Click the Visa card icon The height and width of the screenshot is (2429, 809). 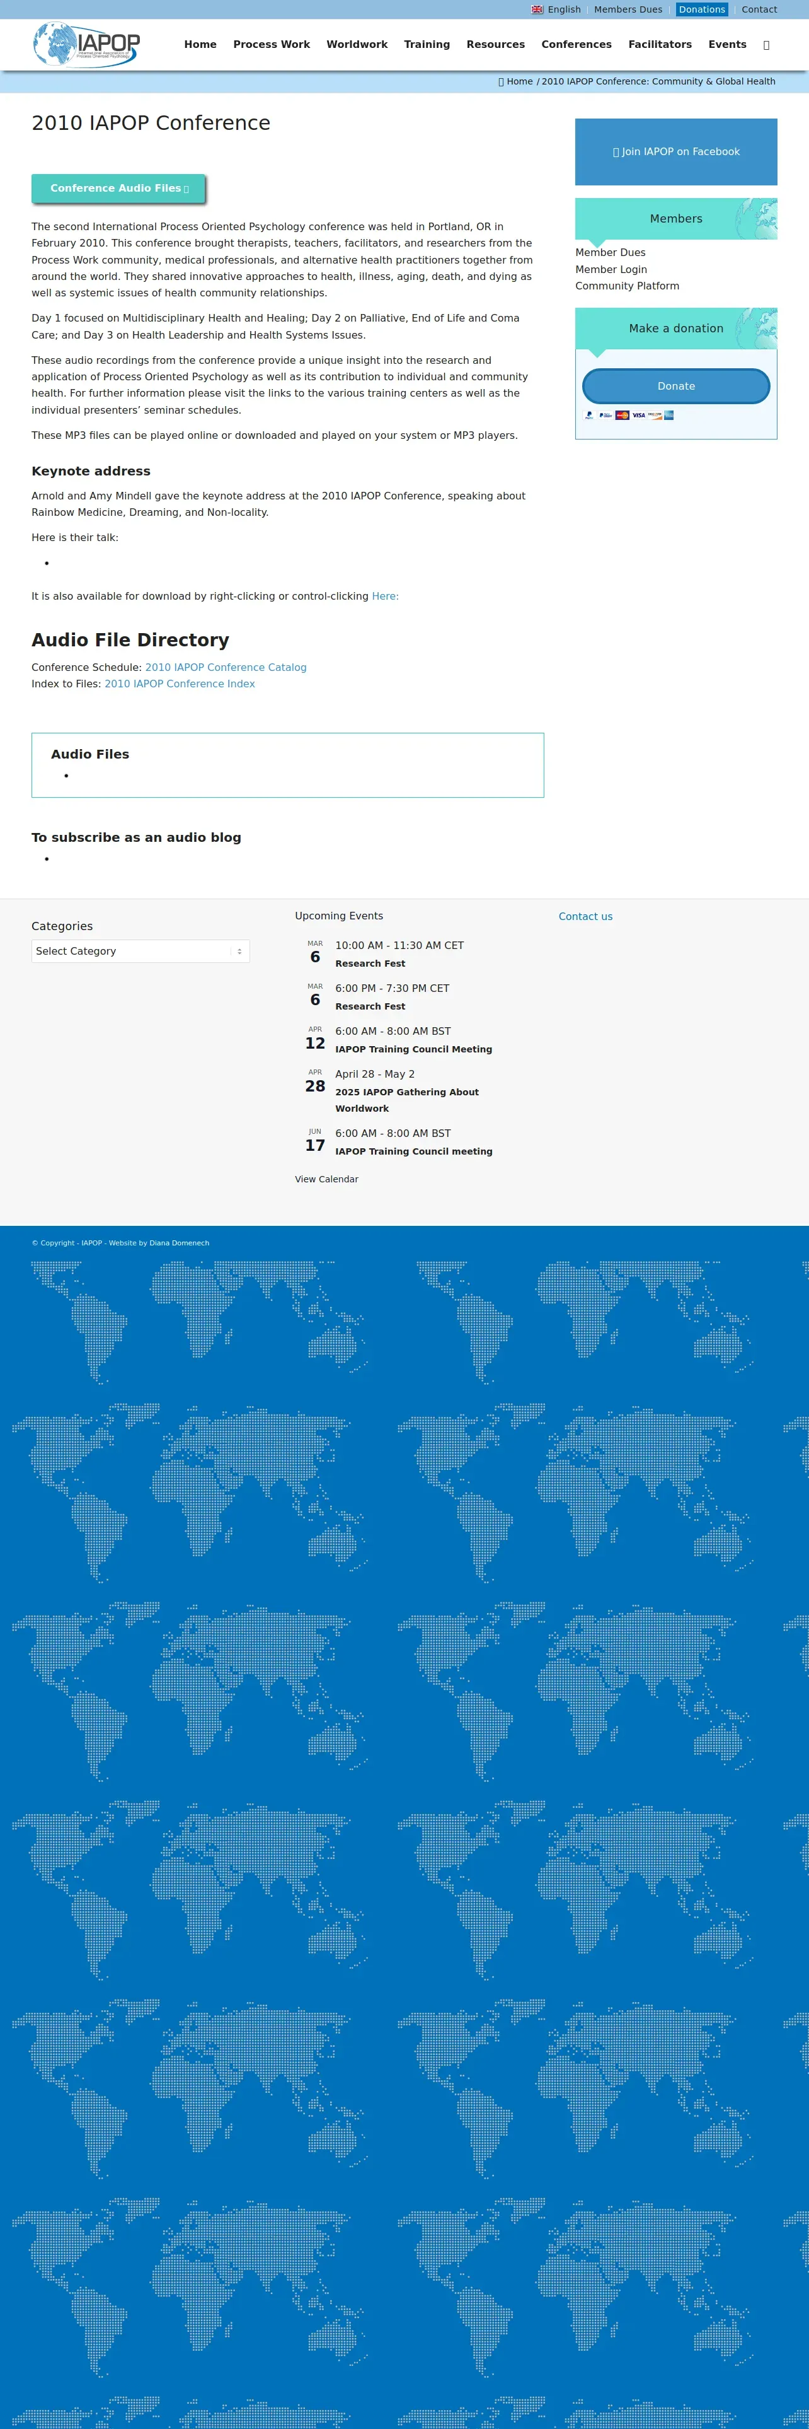point(638,415)
